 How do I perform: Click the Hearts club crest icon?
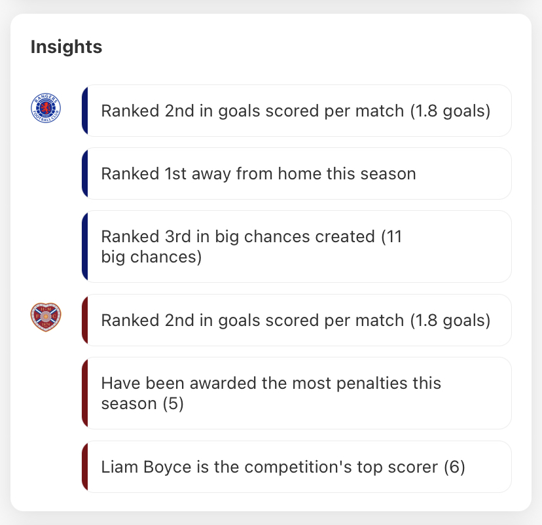pyautogui.click(x=46, y=317)
